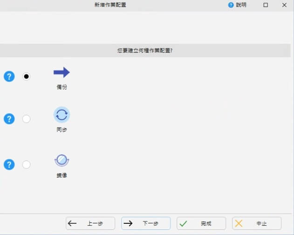This screenshot has width=294, height=235.
Task: Open help for the 備份 backup option
Action: point(9,76)
